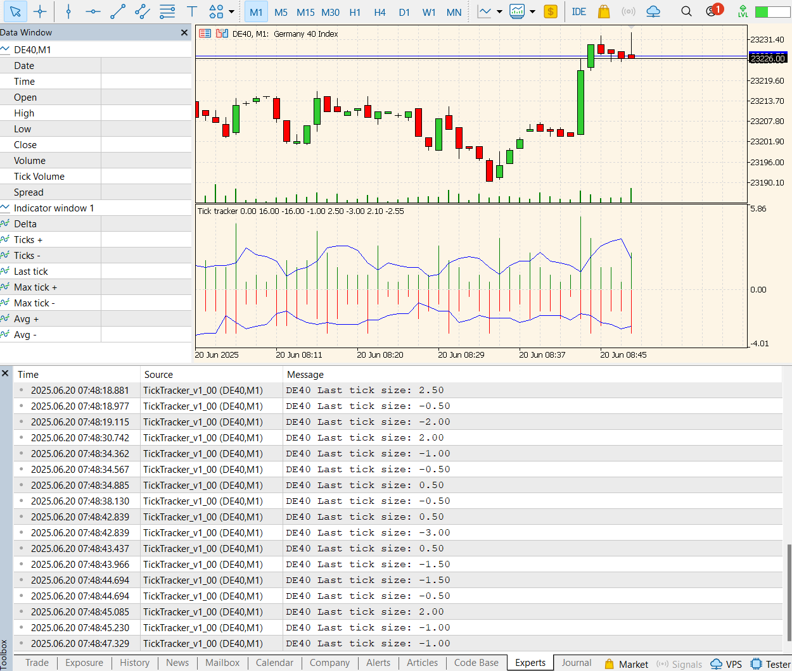Open the search magnifier
Viewport: 792px width, 671px height.
point(686,11)
